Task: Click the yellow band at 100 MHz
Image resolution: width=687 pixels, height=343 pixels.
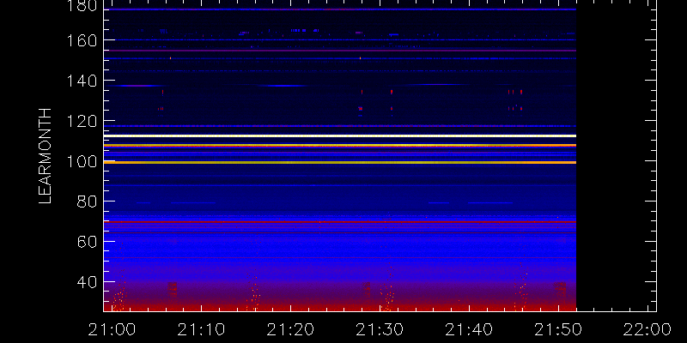Action: (x=339, y=162)
